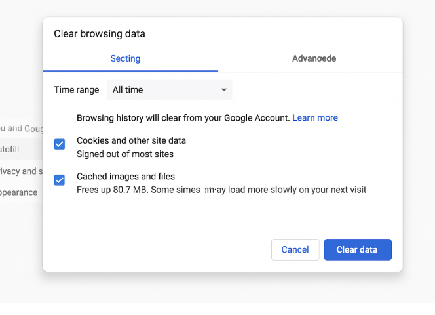This screenshot has width=435, height=315.
Task: Select Appearance in the settings sidebar
Action: [x=18, y=192]
